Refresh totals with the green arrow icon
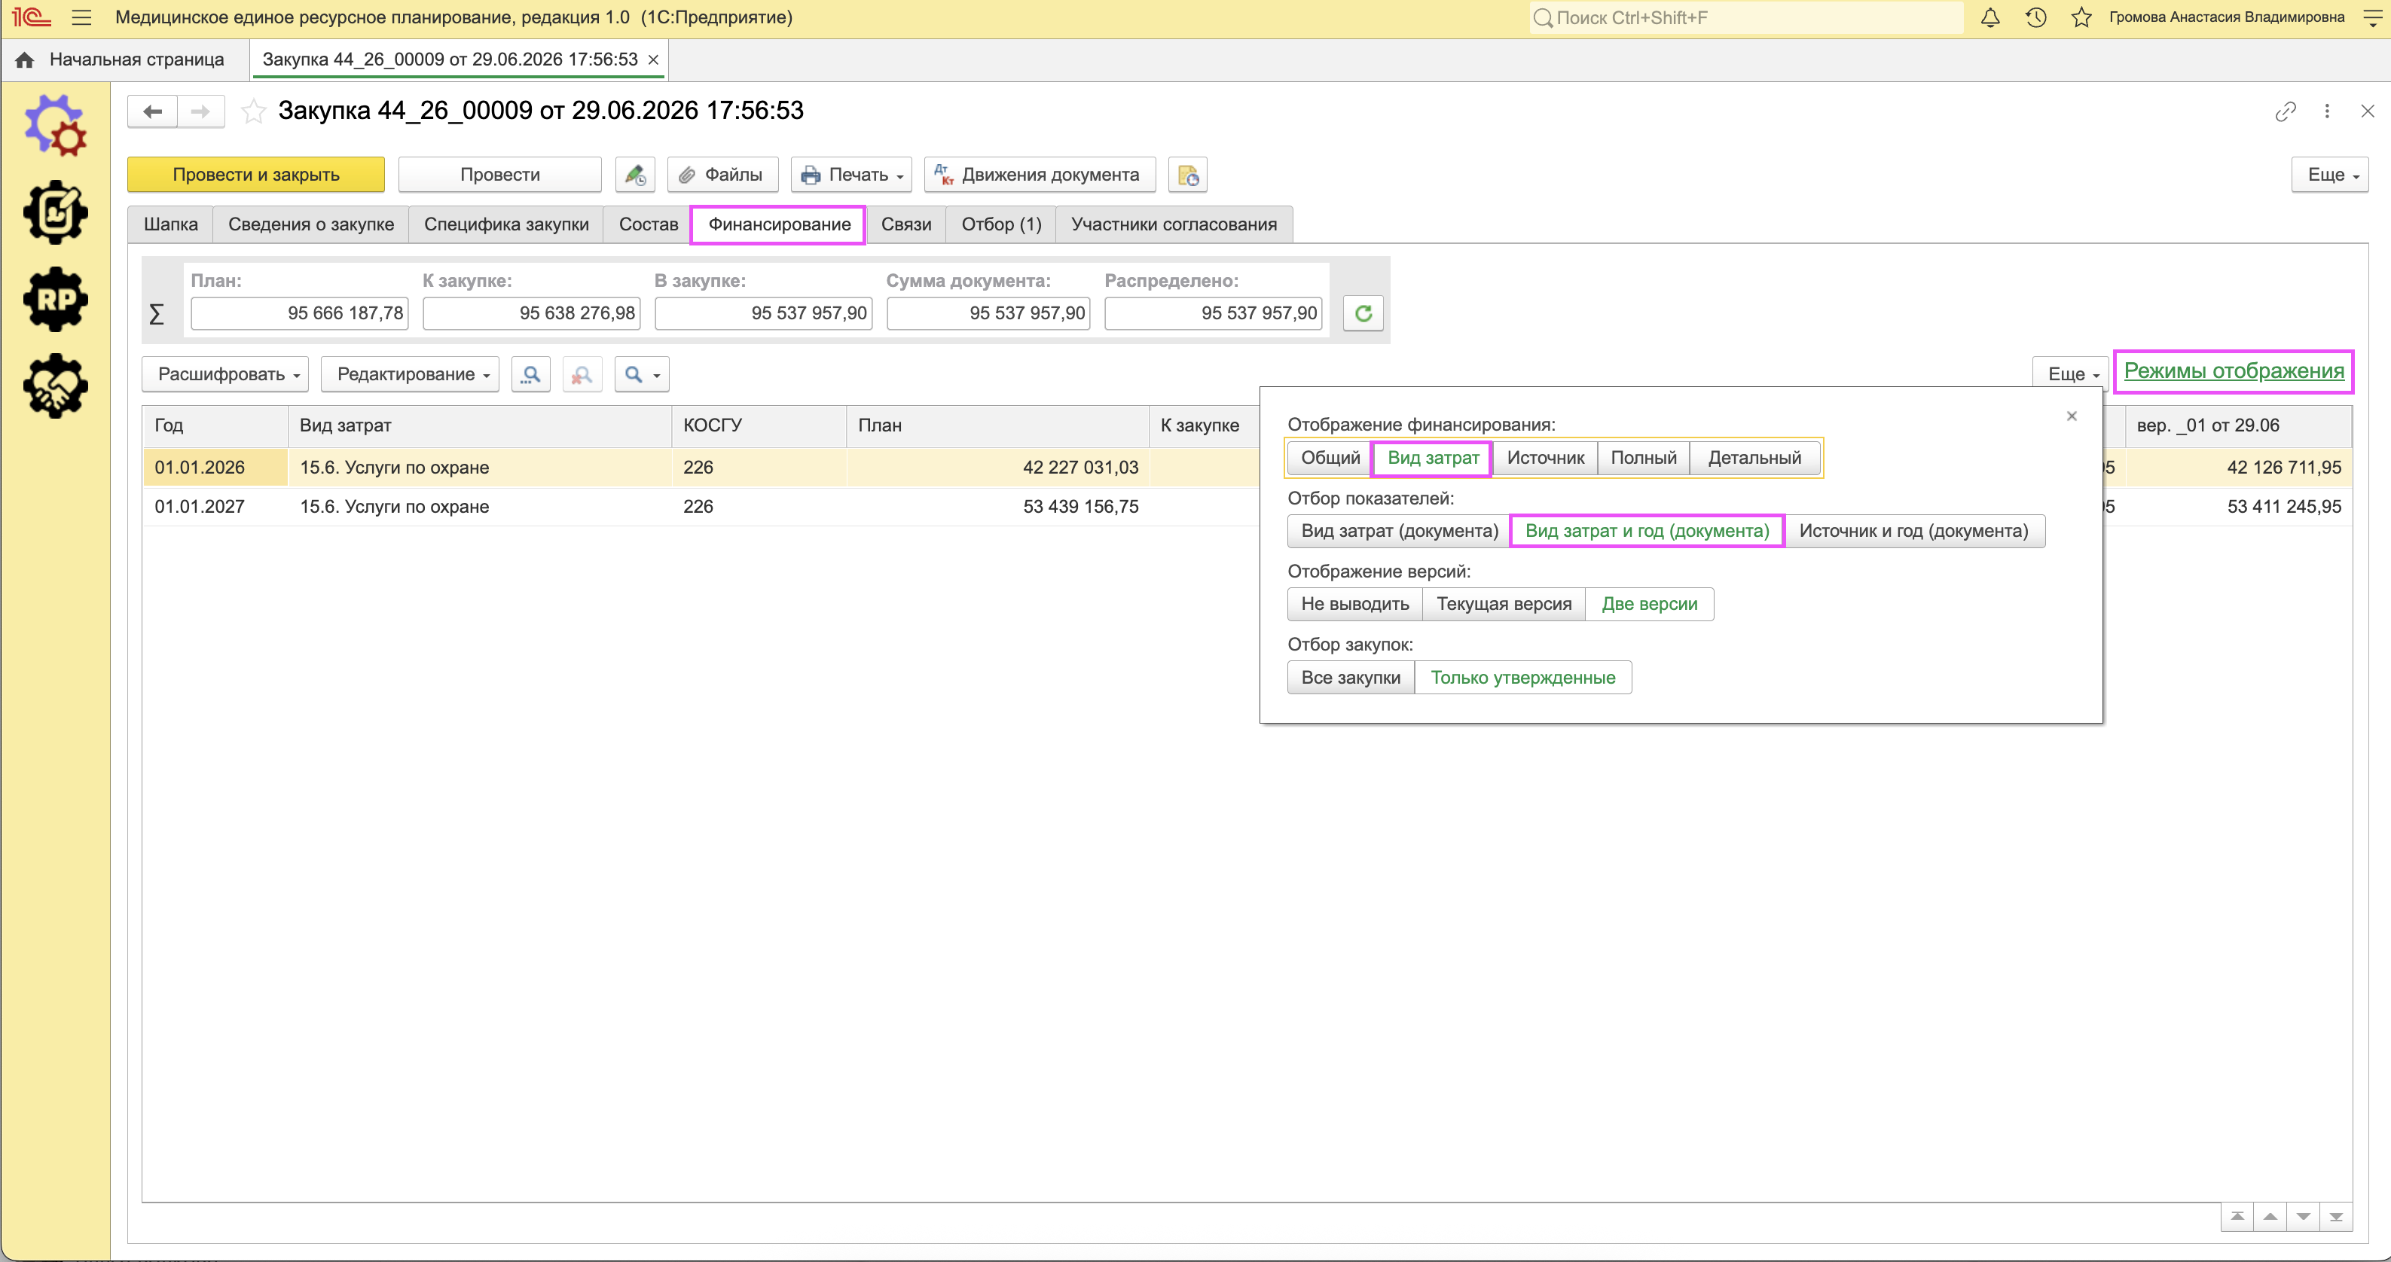2391x1262 pixels. tap(1363, 314)
